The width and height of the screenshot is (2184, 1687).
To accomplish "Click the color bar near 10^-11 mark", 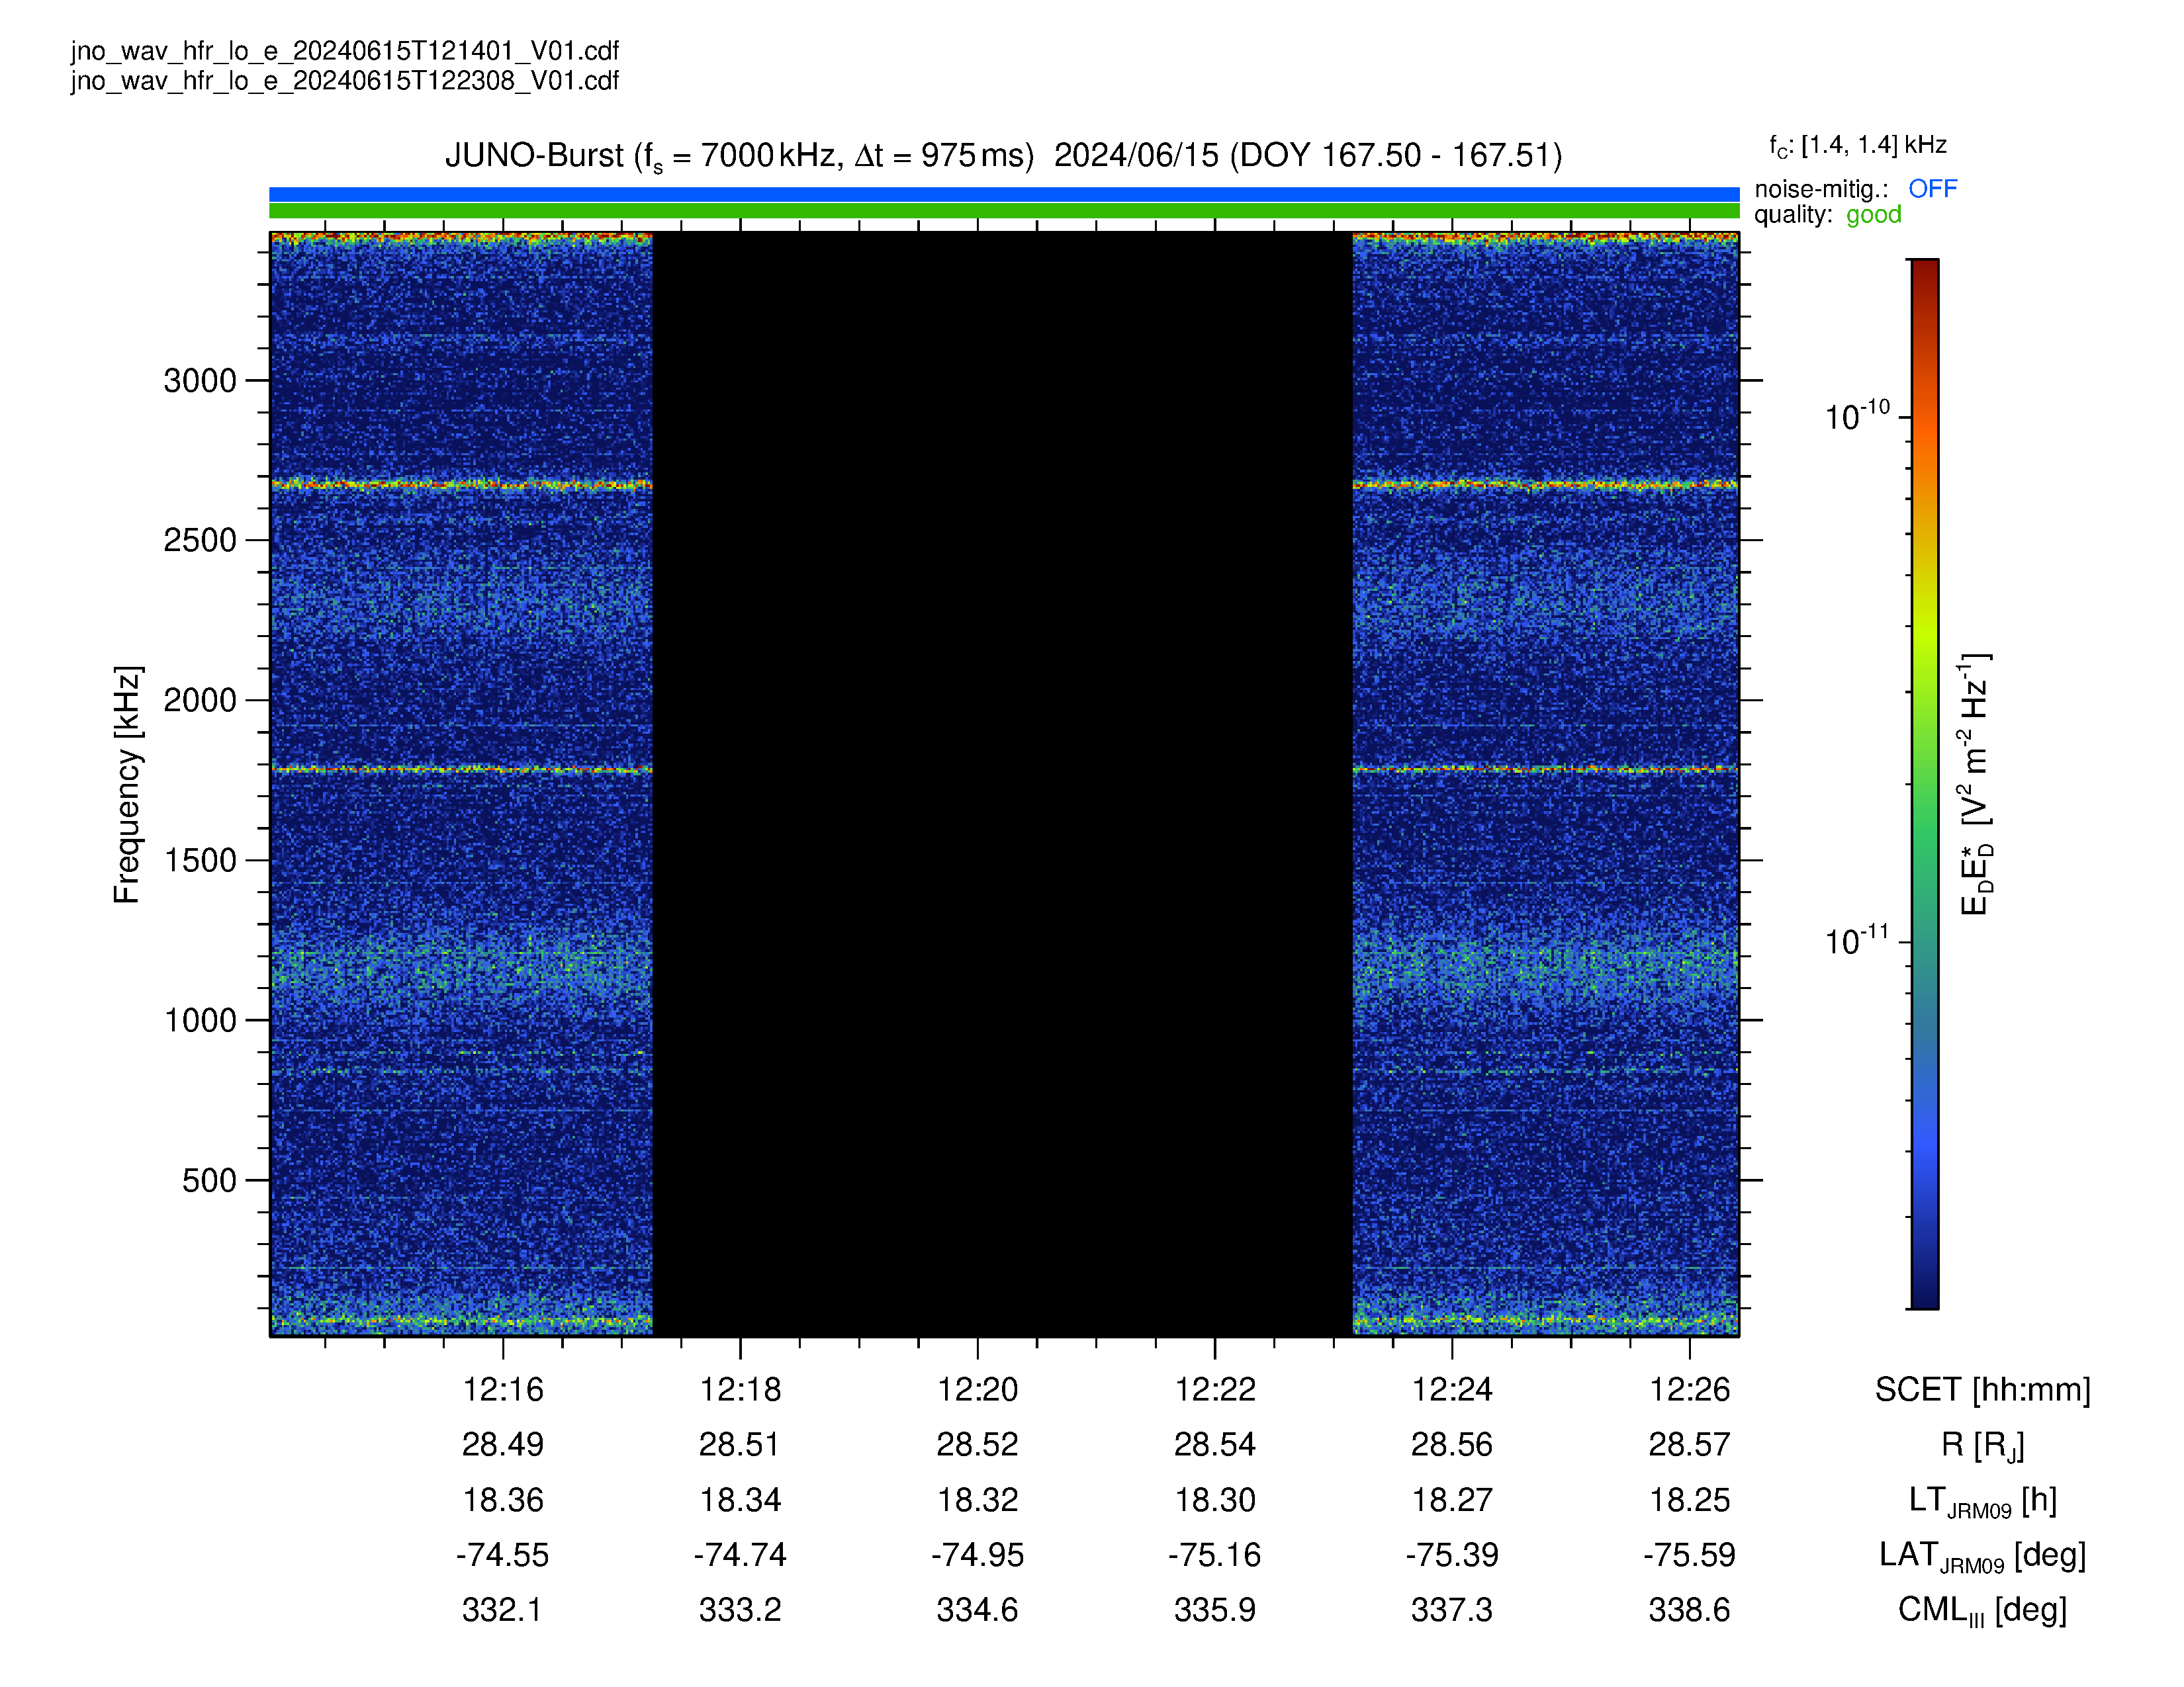I will tap(1925, 941).
